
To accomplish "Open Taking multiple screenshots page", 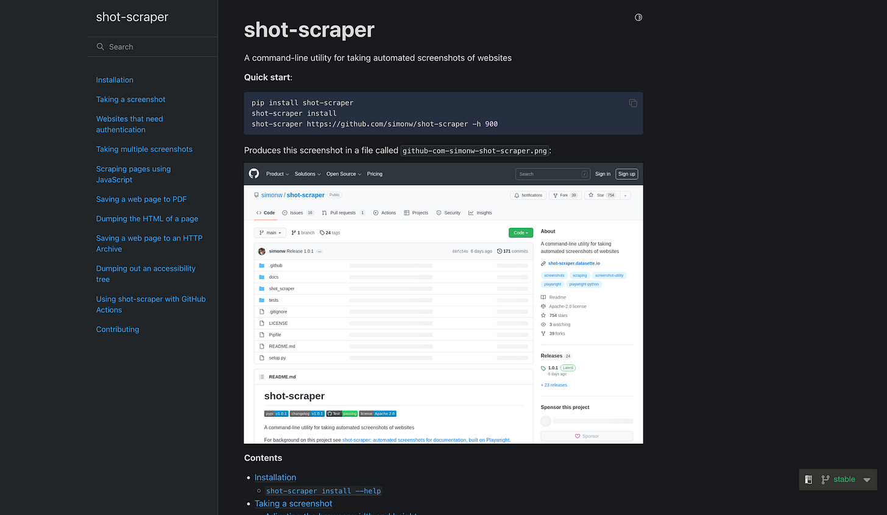I will click(144, 149).
